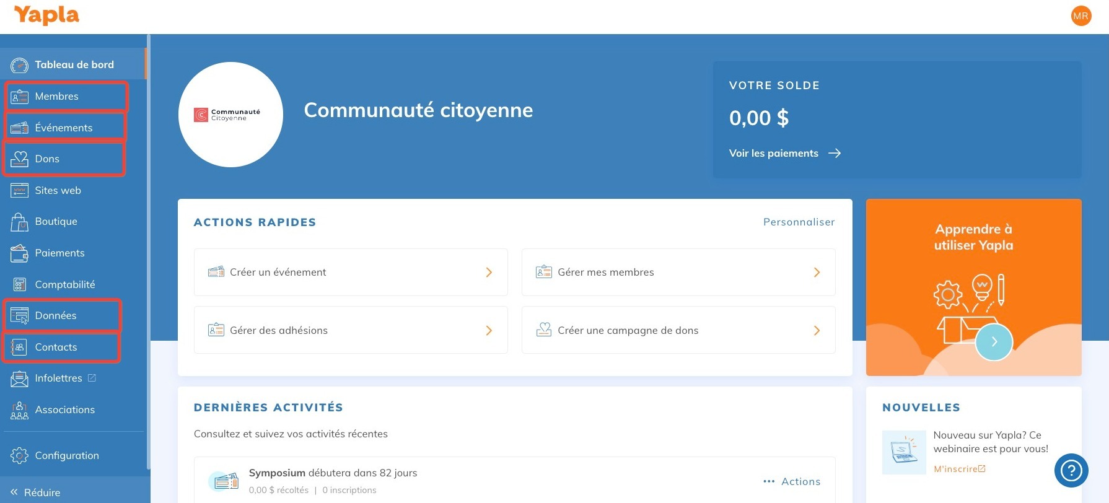Click Personnaliser in Actions rapides

point(799,222)
